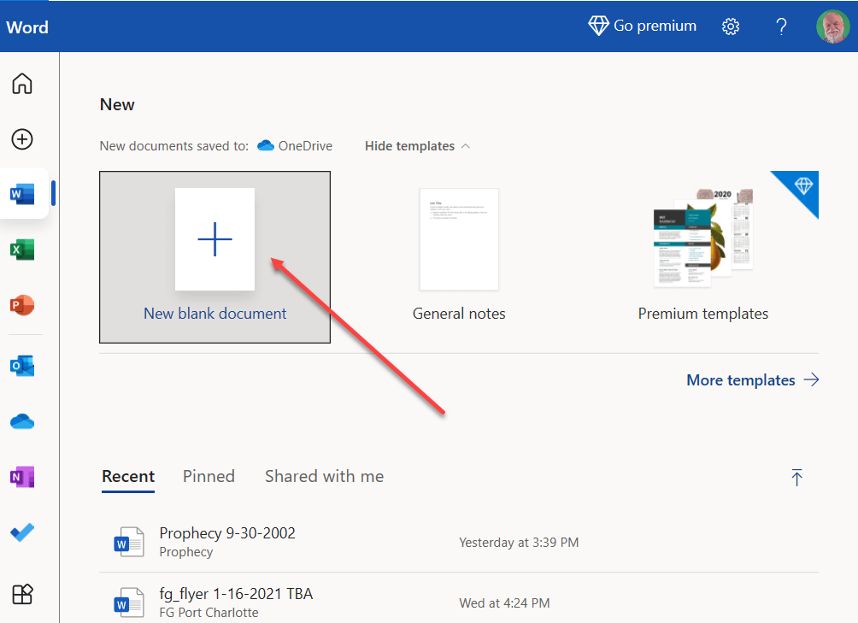Launch Excel from the sidebar
Viewport: 858px width, 623px height.
(x=22, y=250)
